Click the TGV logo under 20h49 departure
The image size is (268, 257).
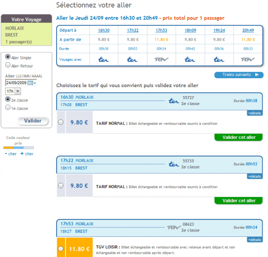[247, 59]
